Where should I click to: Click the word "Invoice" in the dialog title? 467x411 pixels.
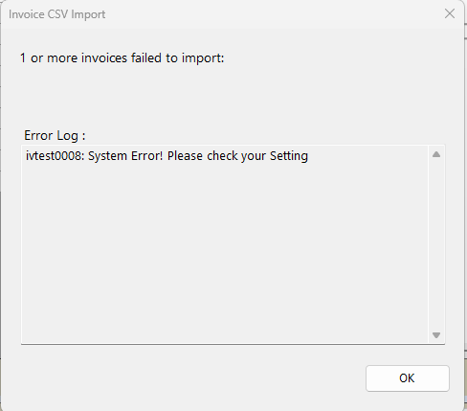point(27,14)
